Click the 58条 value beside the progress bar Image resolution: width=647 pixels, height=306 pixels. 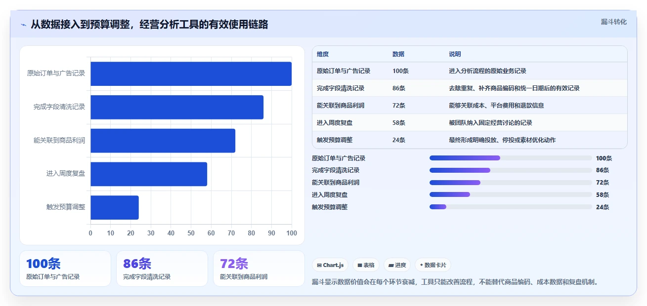pos(603,195)
